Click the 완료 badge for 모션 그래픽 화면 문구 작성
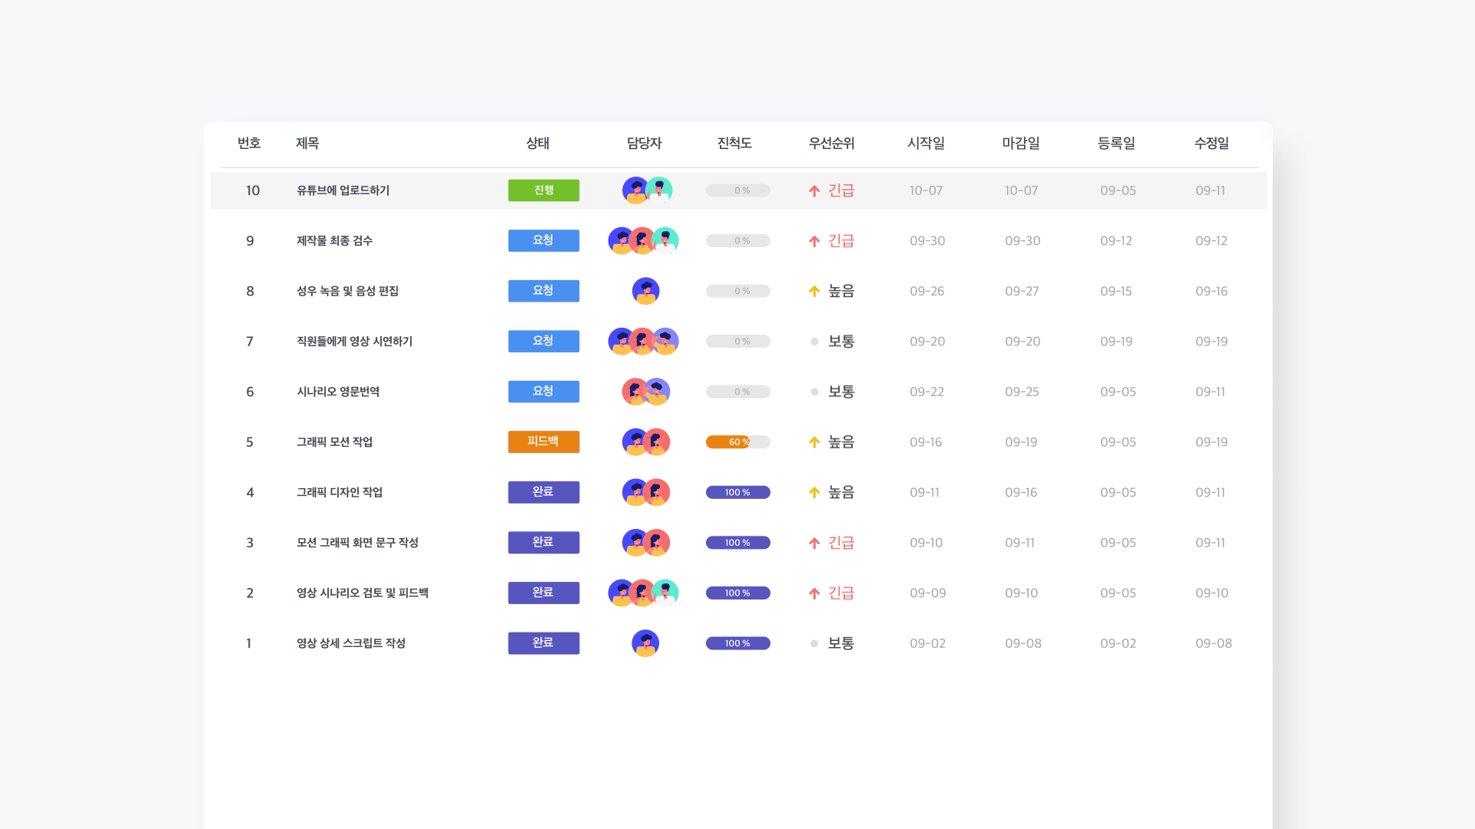The image size is (1475, 829). pos(544,543)
